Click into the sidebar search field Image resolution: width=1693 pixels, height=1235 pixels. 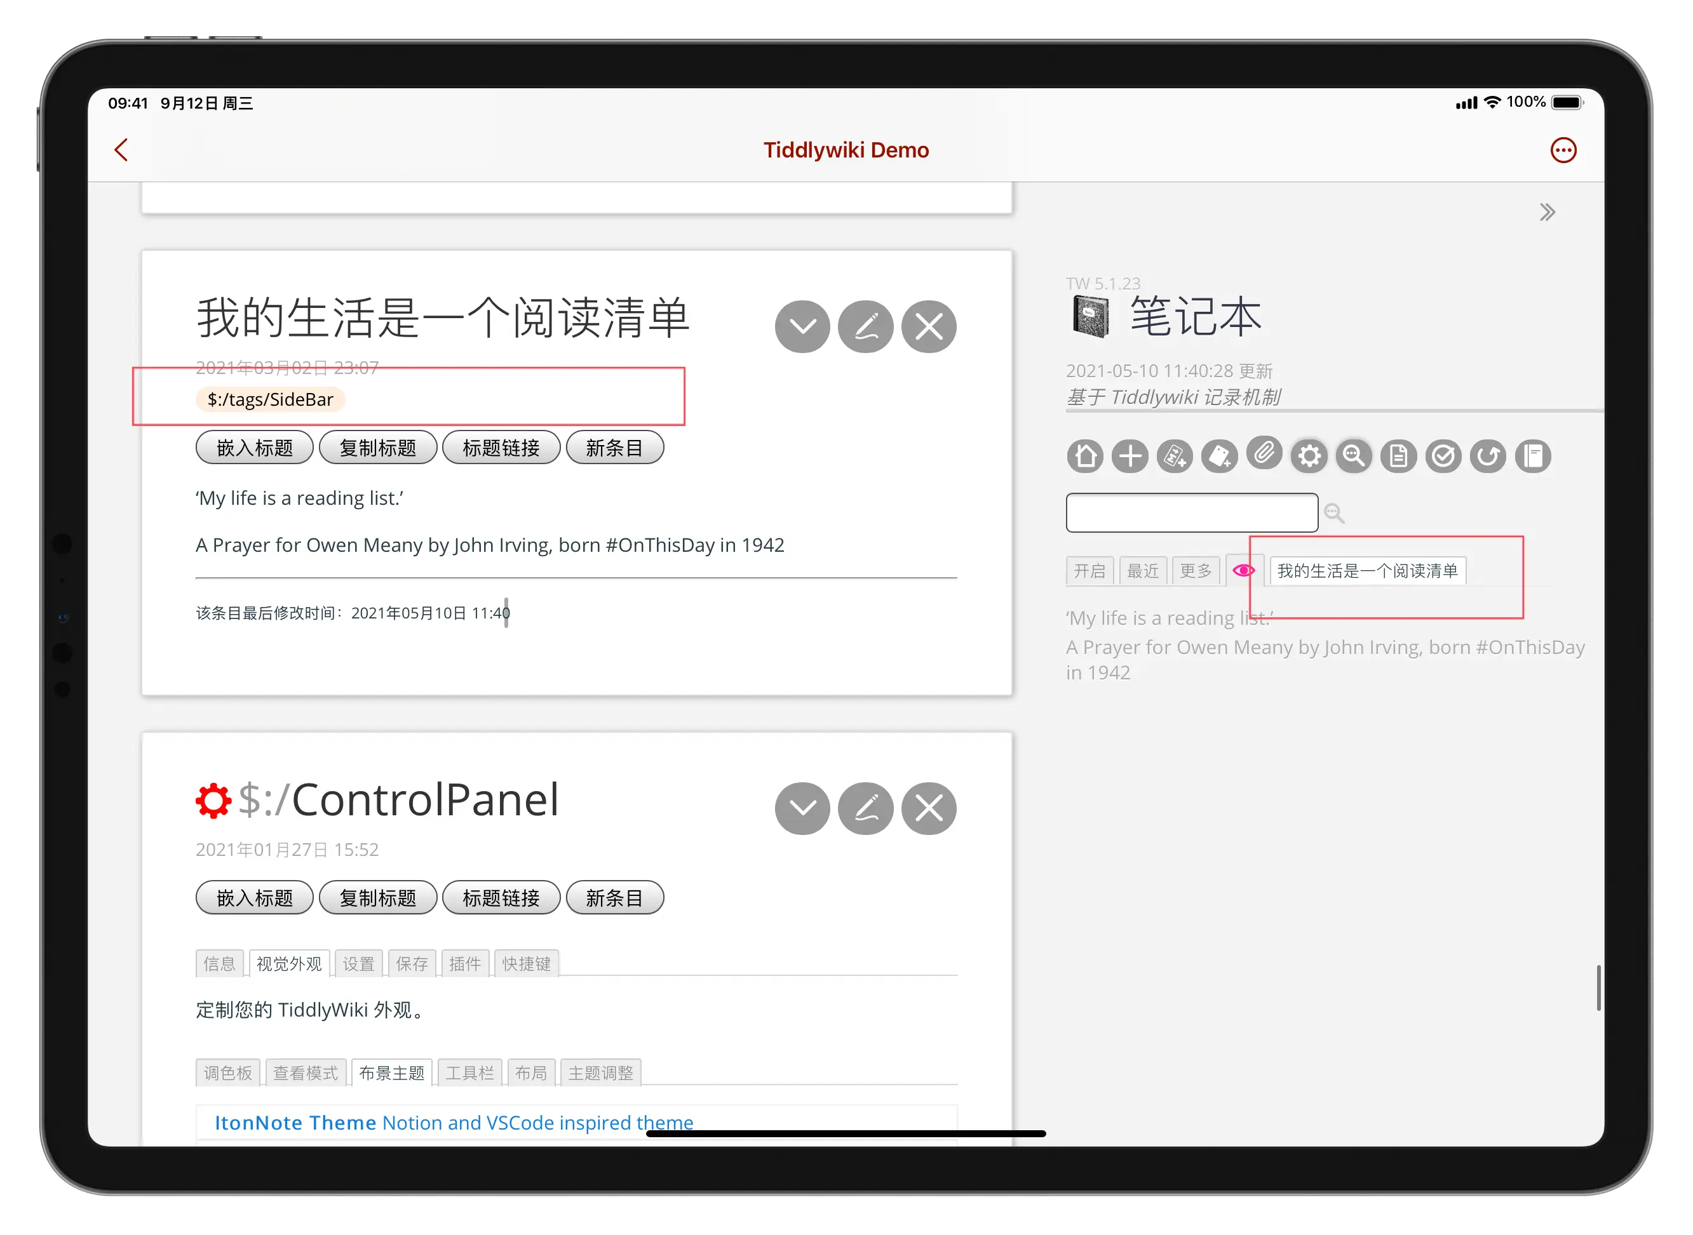pos(1192,513)
